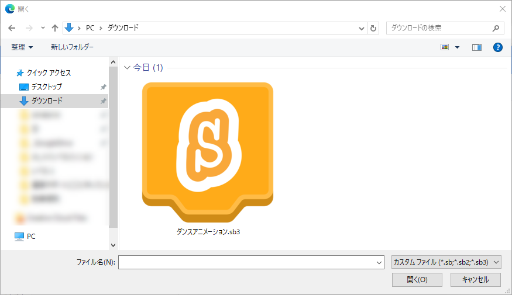Open the Help question mark icon
This screenshot has width=512, height=295.
[498, 47]
